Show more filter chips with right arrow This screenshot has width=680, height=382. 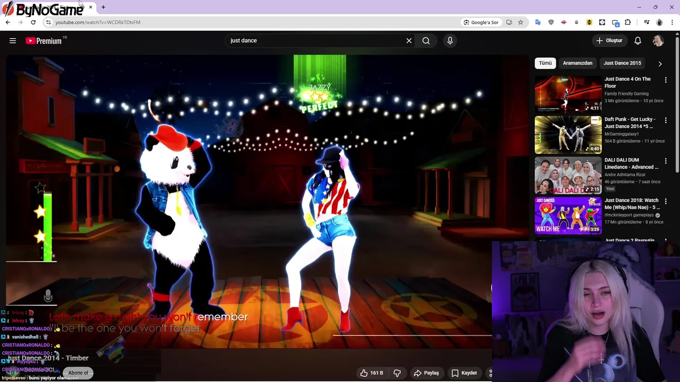point(660,64)
